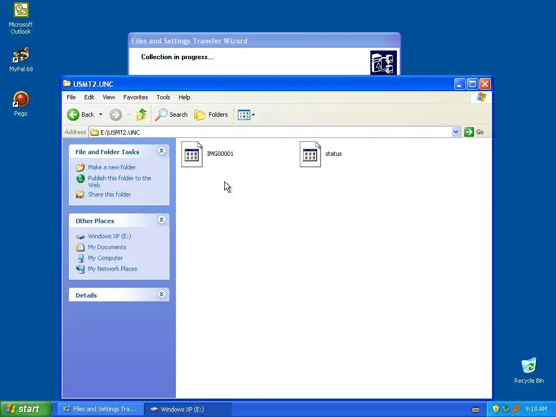The image size is (556, 417).
Task: Click the Go button beside address
Action: pos(474,132)
